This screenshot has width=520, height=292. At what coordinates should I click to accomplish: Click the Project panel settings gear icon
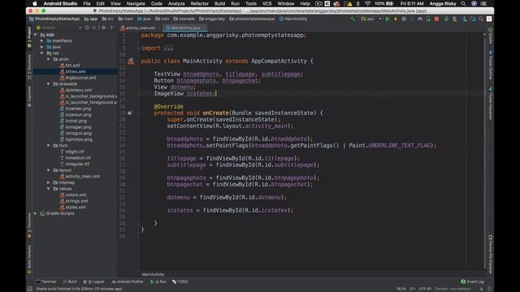click(x=104, y=28)
